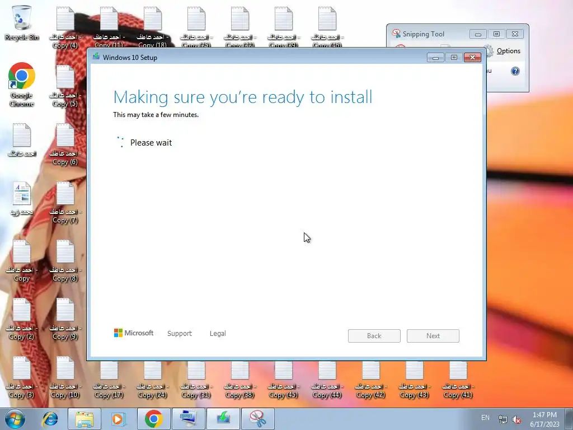Select the Copy (5) text file icon

[65, 86]
